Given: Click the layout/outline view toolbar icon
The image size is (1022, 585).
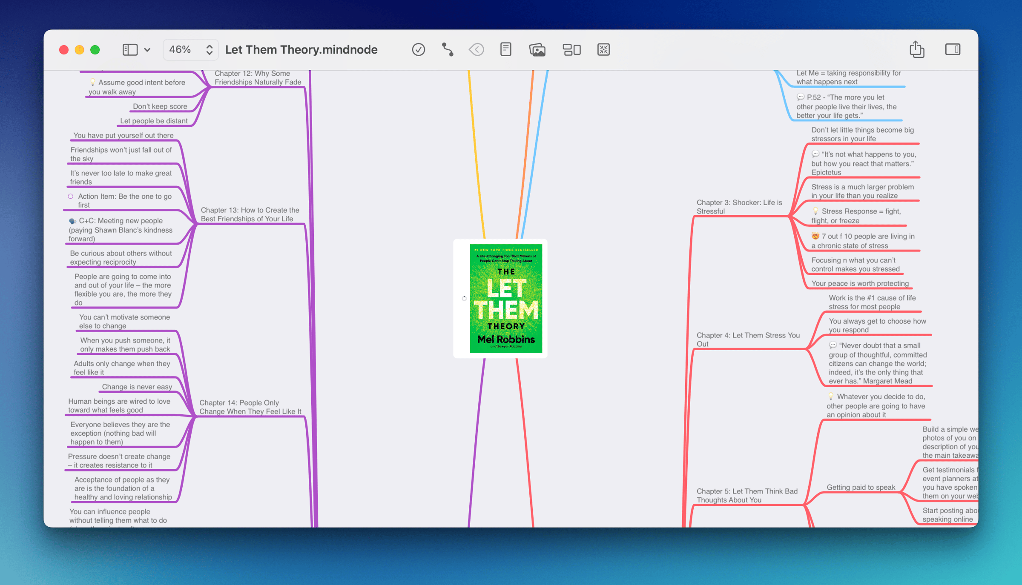Looking at the screenshot, I should click(x=571, y=50).
